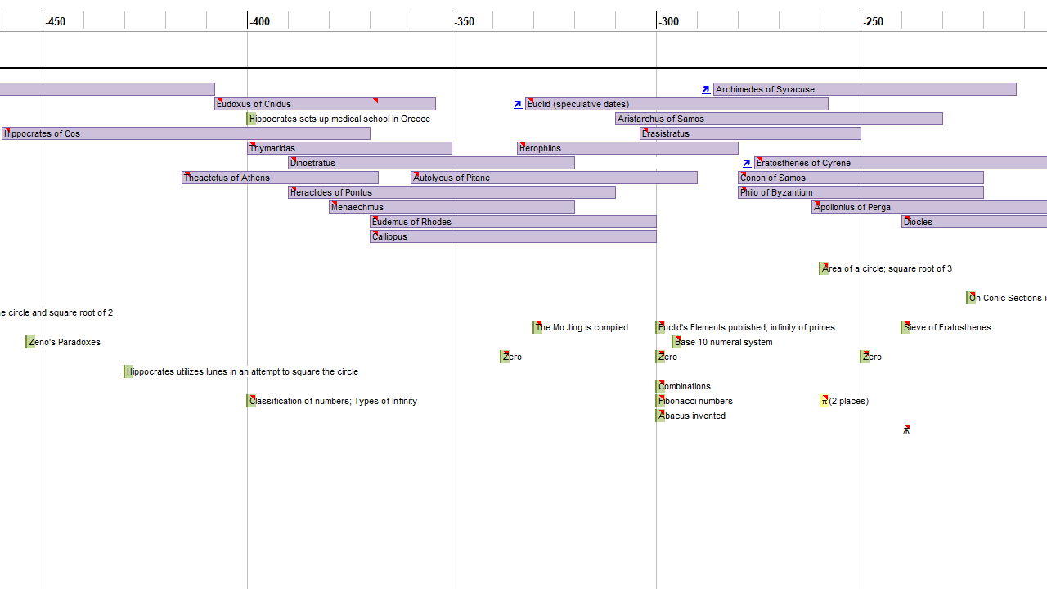Click the Sieve of Eratosthenes event marker
The width and height of the screenshot is (1047, 589).
click(x=905, y=327)
